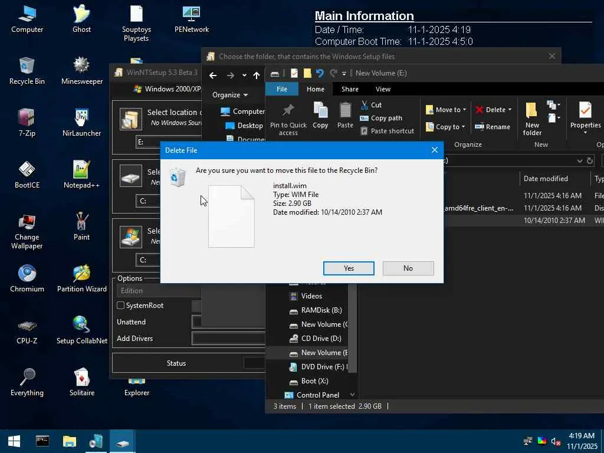Close the Delete File dialog
This screenshot has height=453, width=604.
point(435,150)
